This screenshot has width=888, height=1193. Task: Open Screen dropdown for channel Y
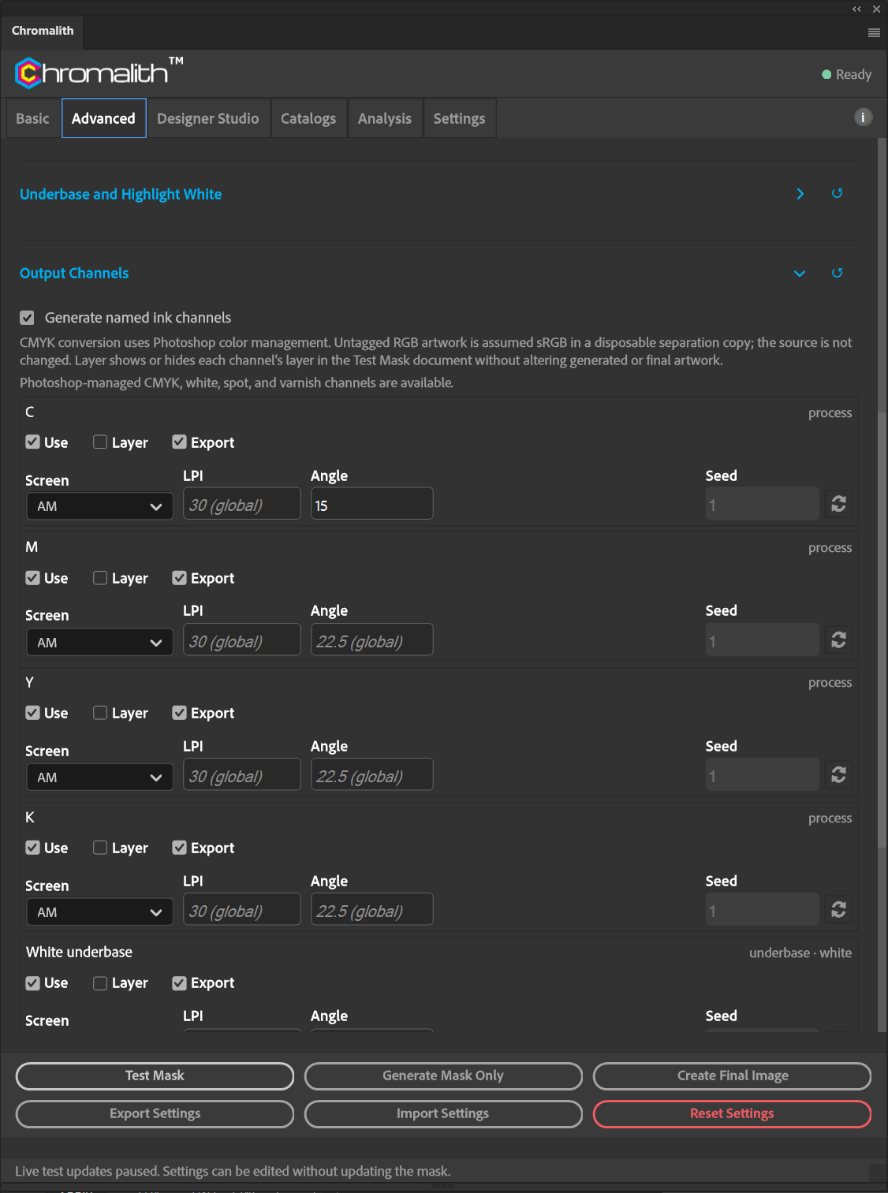tap(99, 777)
